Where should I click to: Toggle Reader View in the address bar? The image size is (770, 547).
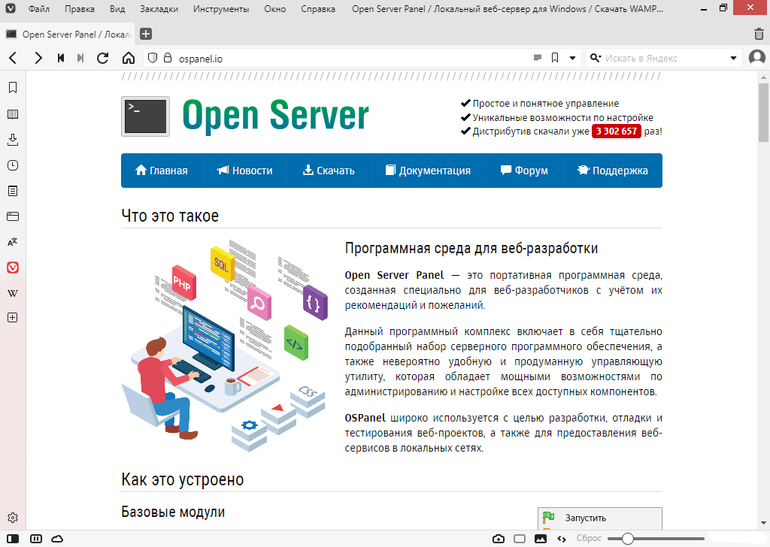click(x=537, y=58)
